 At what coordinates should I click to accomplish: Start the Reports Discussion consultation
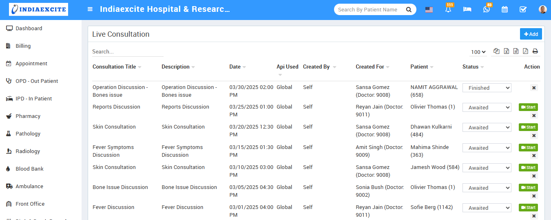[528, 107]
